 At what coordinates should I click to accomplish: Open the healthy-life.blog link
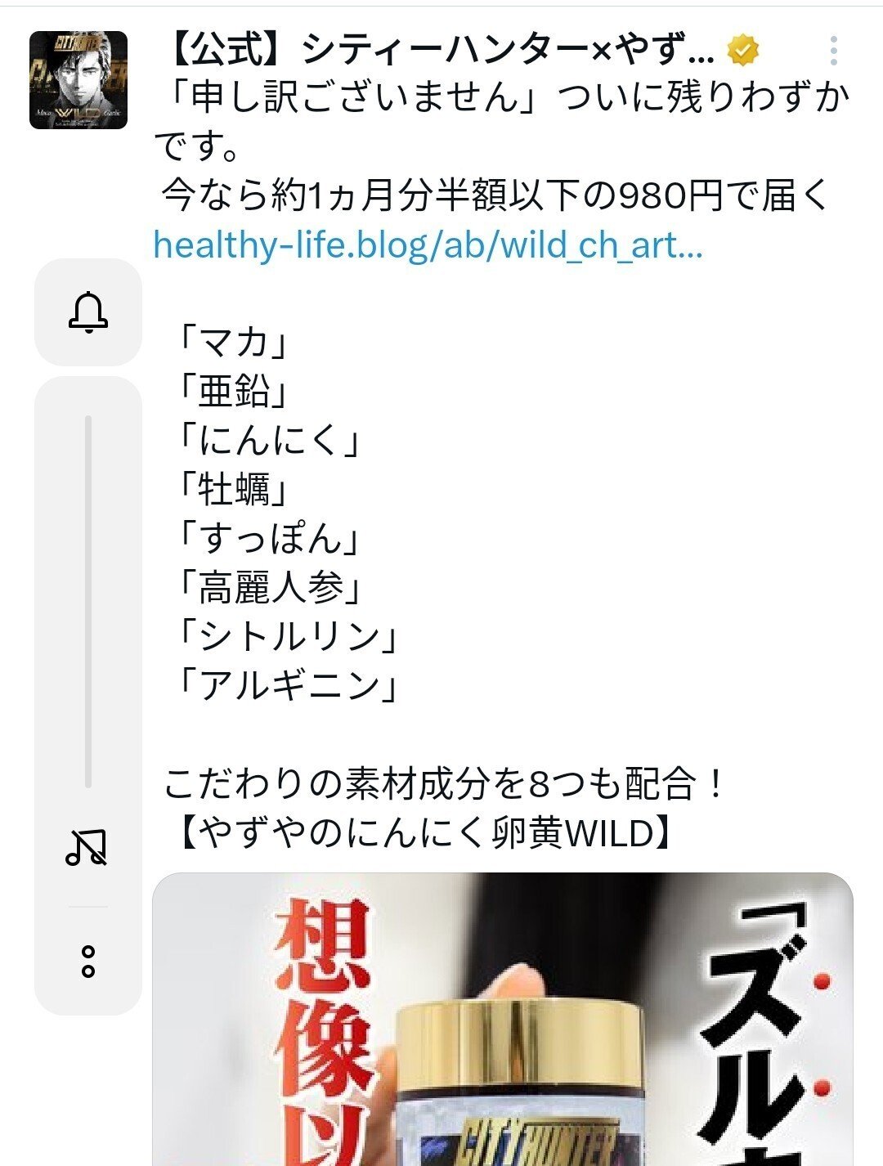tap(428, 244)
